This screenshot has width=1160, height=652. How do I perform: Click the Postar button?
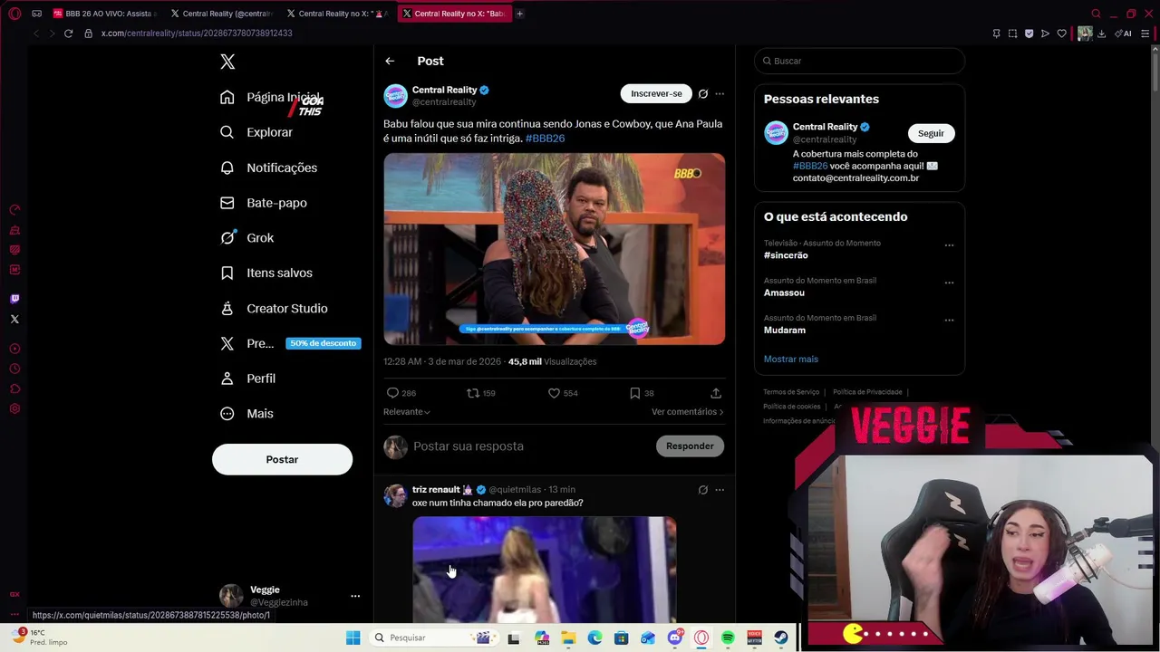pos(282,459)
